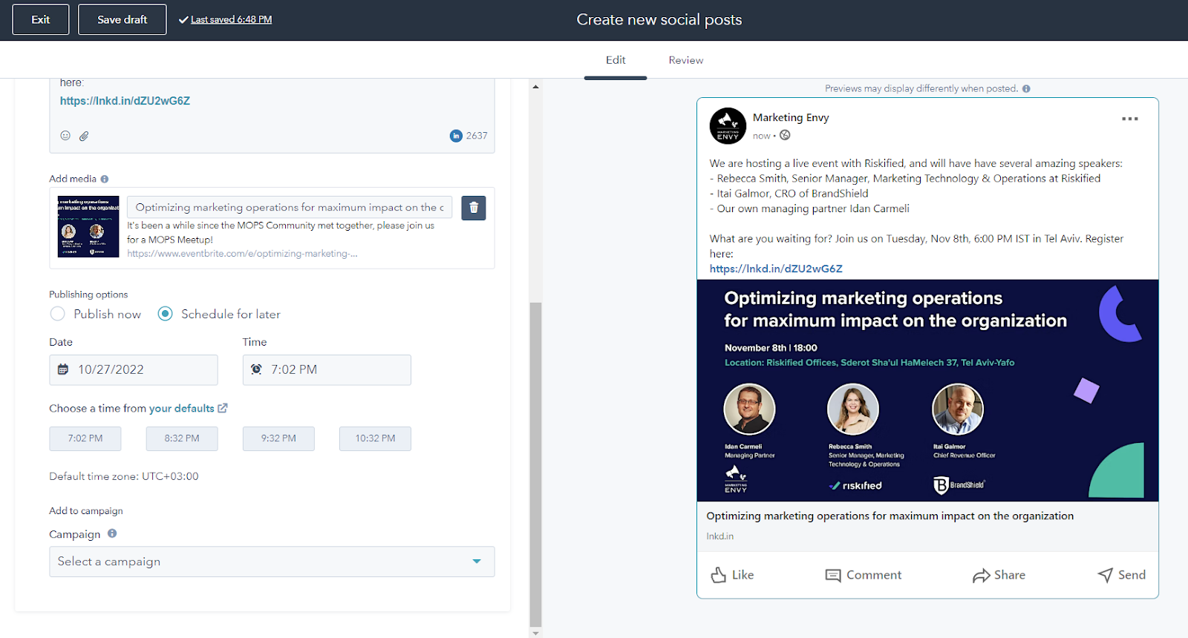1188x638 pixels.
Task: Click the Marketing Envy profile logo
Action: [728, 125]
